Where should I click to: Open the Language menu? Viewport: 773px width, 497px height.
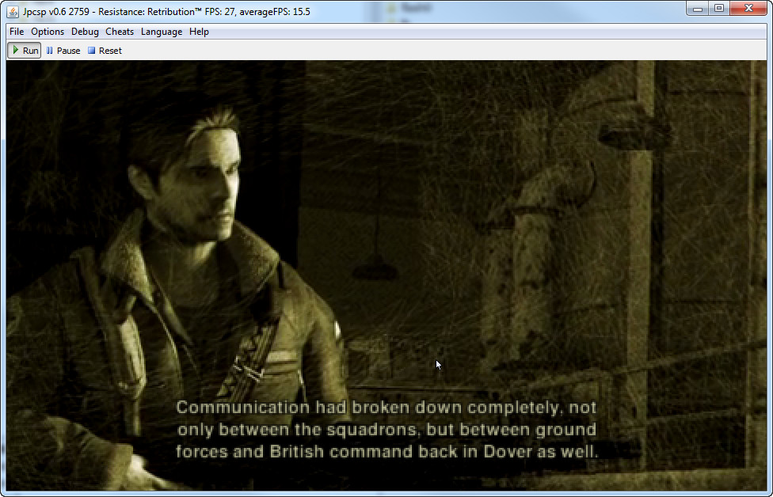[162, 32]
